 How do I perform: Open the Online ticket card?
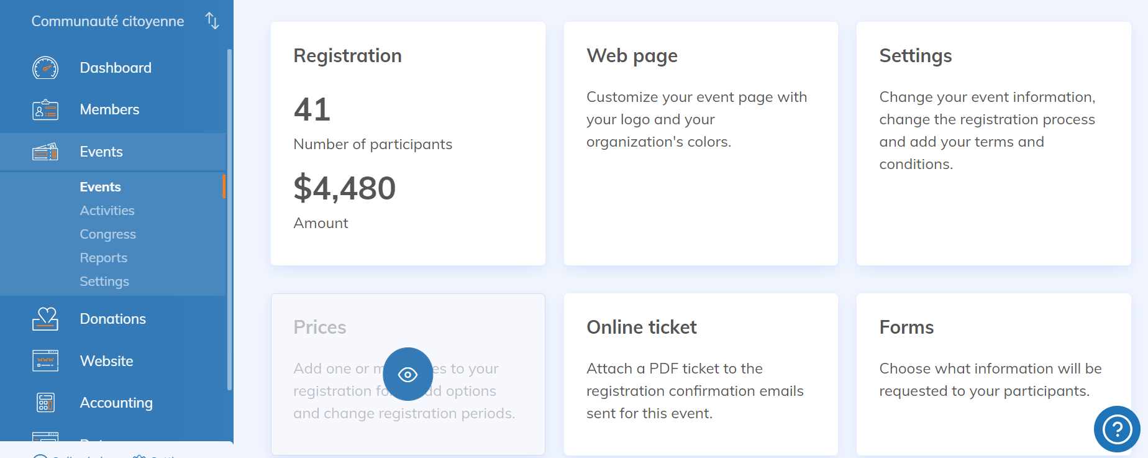point(700,373)
